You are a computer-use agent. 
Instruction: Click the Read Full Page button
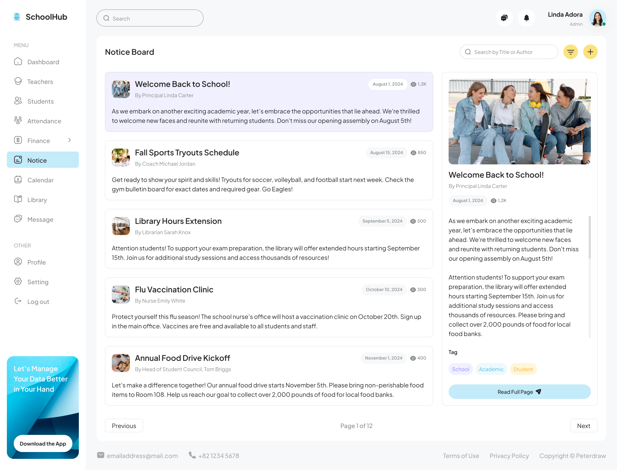click(519, 392)
